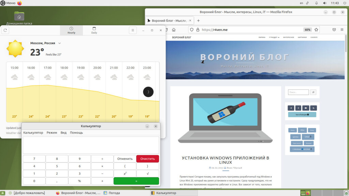This screenshot has width=349, height=196.
Task: Click the blog's RSS feed icon
Action: [x=313, y=108]
